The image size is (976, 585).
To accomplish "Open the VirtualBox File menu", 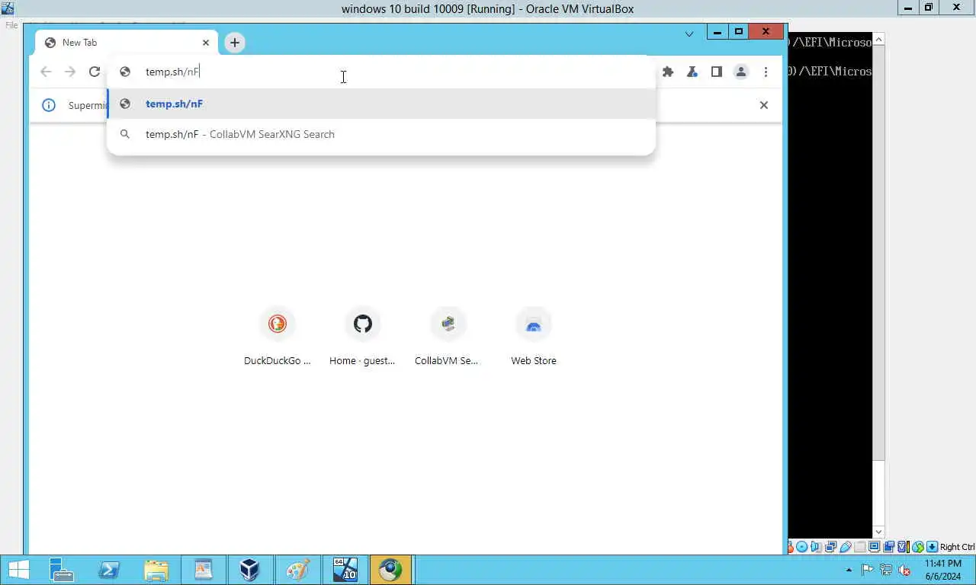I will coord(11,25).
